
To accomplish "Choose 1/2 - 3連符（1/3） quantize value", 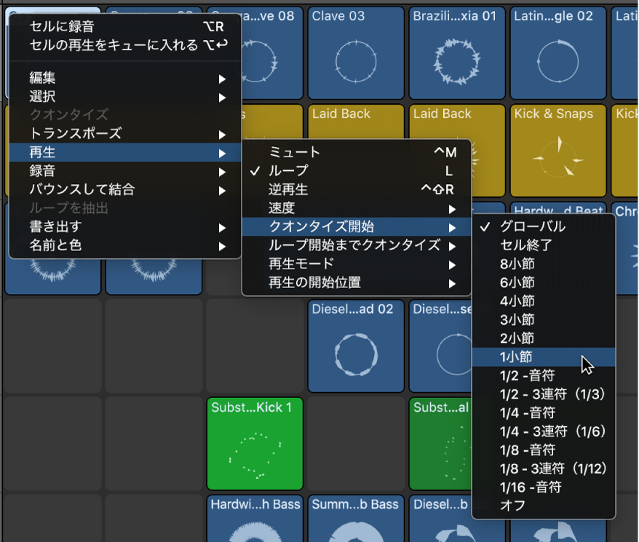I will [x=544, y=394].
